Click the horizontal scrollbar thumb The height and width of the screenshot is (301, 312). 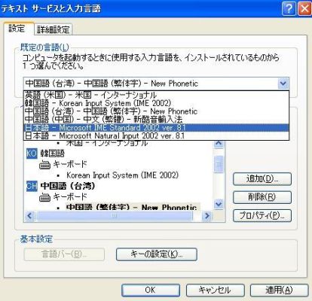point(115,216)
